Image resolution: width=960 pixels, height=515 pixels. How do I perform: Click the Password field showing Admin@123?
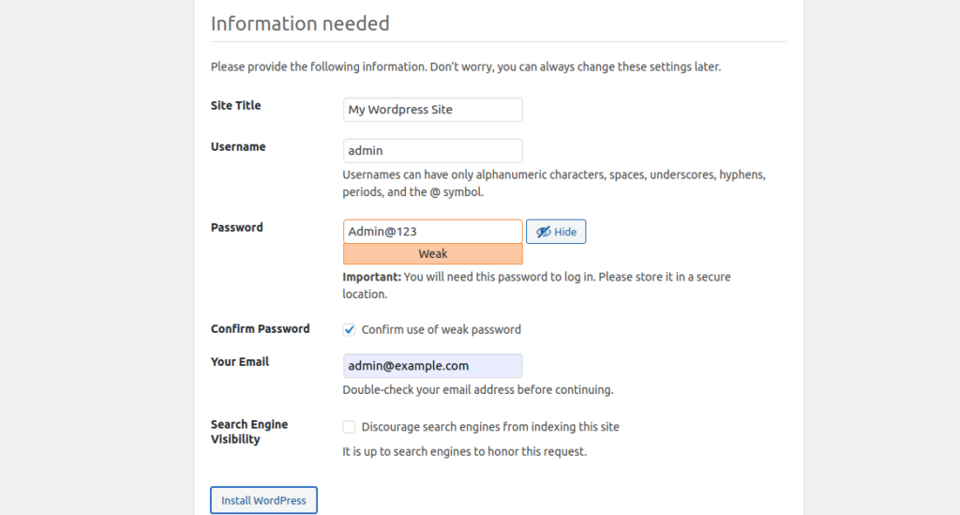click(x=432, y=232)
